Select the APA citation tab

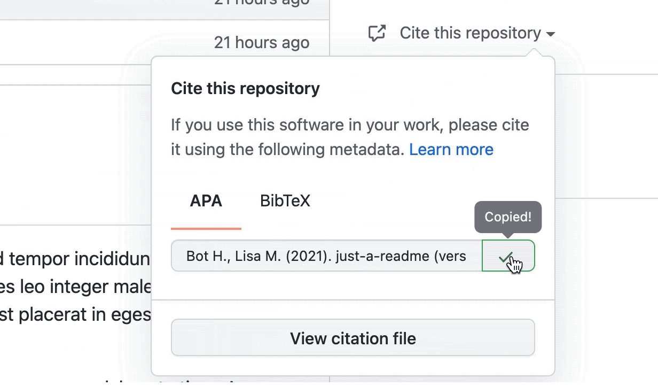coord(206,202)
